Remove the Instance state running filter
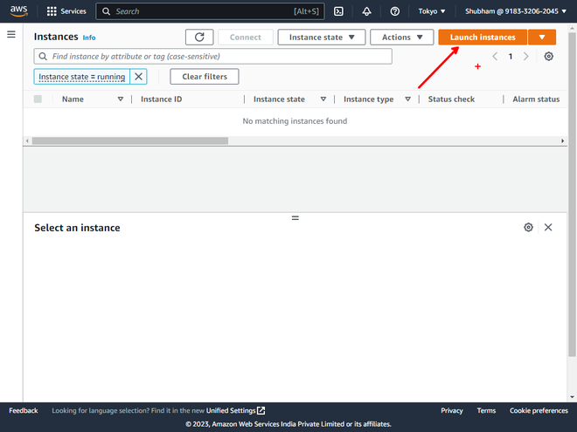 pos(138,77)
